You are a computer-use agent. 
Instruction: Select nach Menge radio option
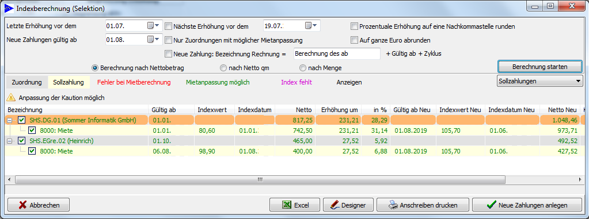(x=303, y=68)
